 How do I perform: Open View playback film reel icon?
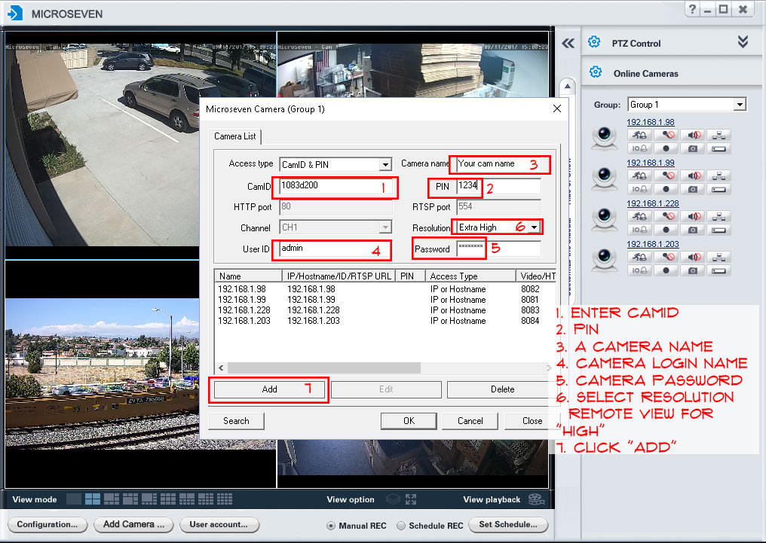[536, 499]
